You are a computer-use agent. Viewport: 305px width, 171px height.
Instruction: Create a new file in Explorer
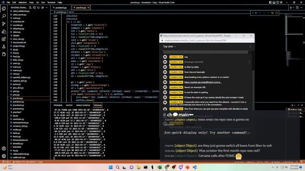30,8
